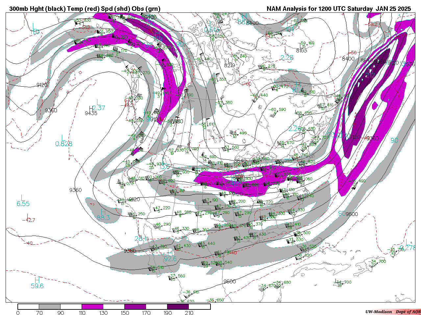This screenshot has height=315, width=421.
Task: Pick the purple 150-170 legend swatch
Action: pyautogui.click(x=135, y=307)
